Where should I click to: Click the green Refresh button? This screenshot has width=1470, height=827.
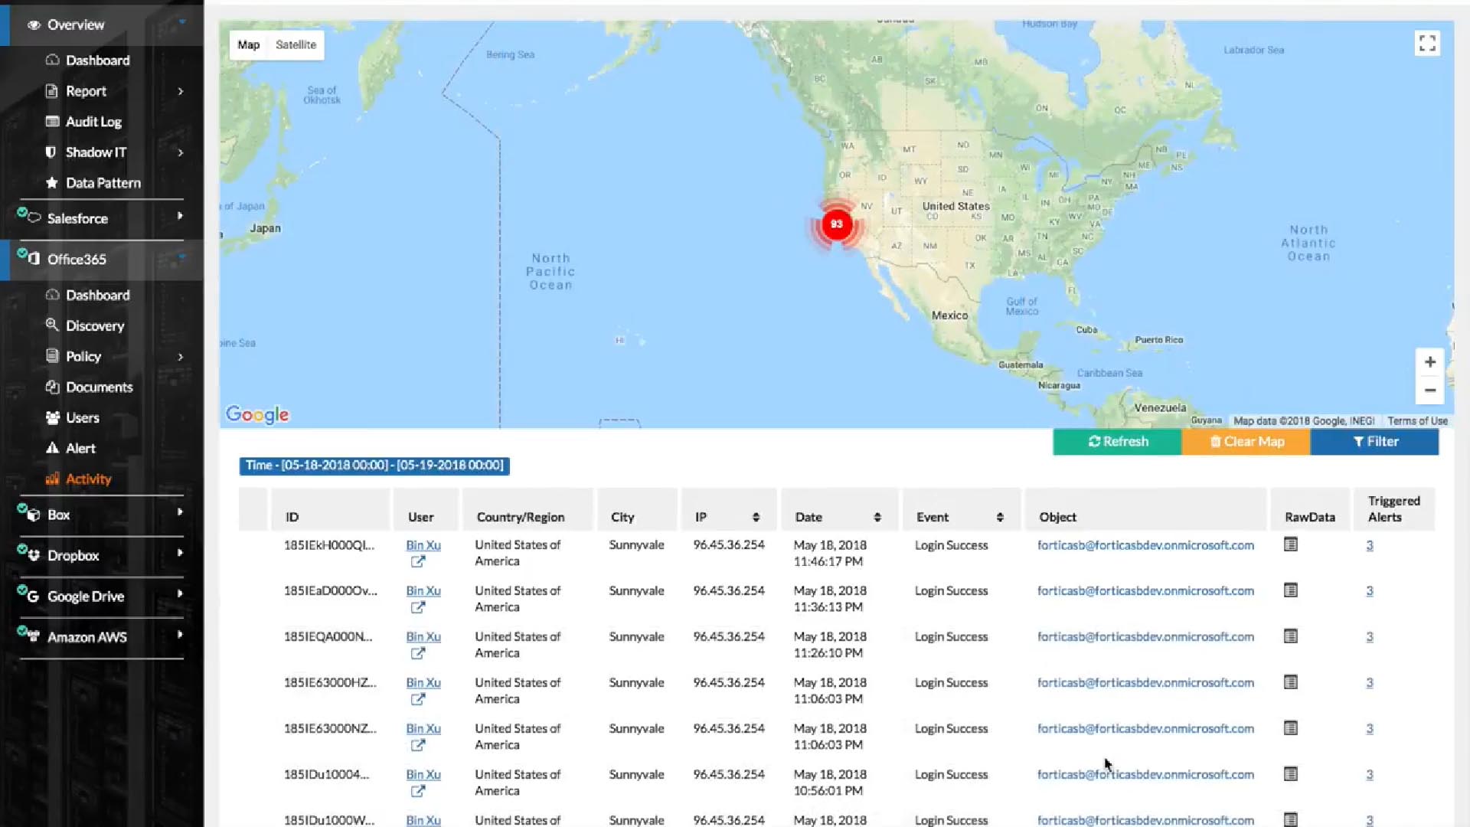[1117, 442]
